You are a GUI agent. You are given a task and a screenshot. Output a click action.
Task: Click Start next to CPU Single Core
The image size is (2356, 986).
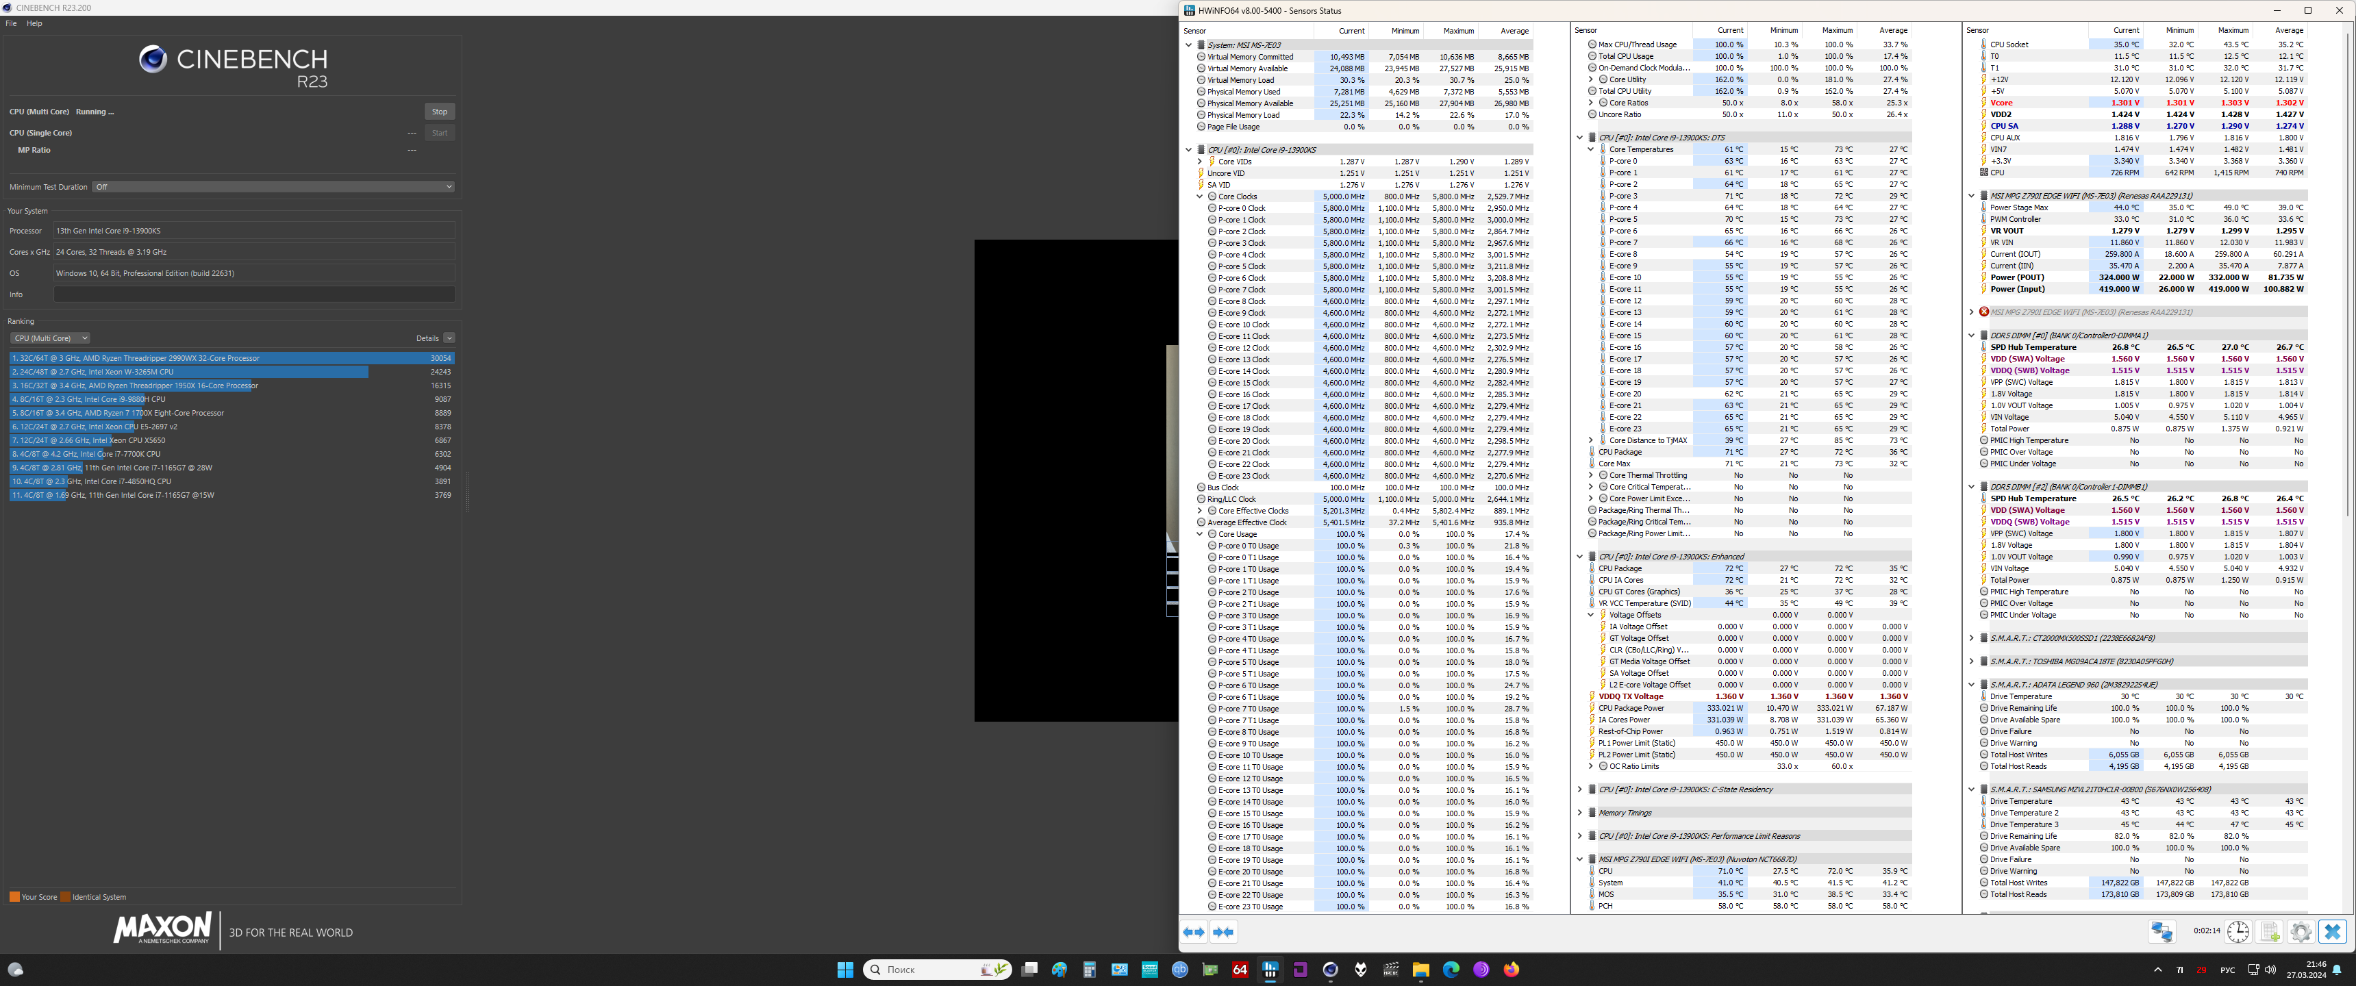(439, 133)
